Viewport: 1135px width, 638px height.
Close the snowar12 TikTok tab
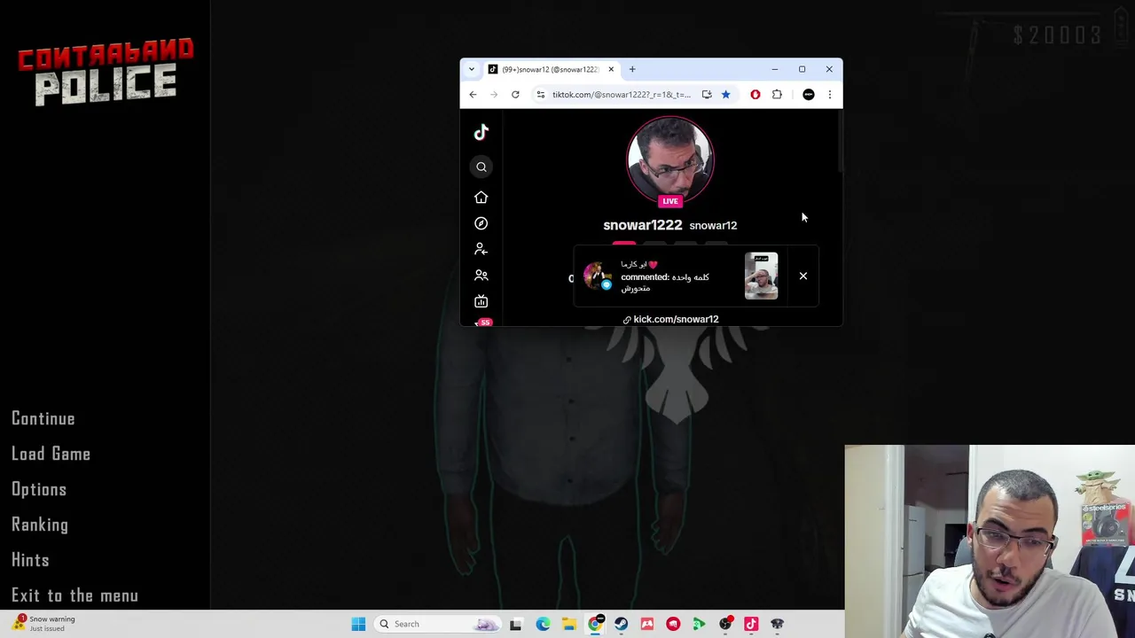611,69
